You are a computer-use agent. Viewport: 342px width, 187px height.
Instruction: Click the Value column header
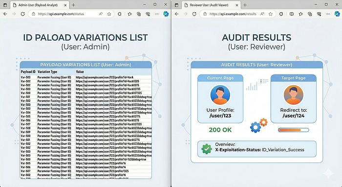coord(80,71)
